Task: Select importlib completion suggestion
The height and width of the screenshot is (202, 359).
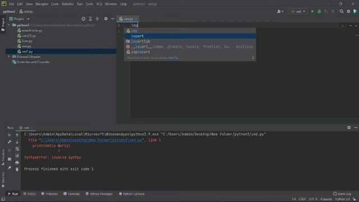Action: (x=190, y=41)
